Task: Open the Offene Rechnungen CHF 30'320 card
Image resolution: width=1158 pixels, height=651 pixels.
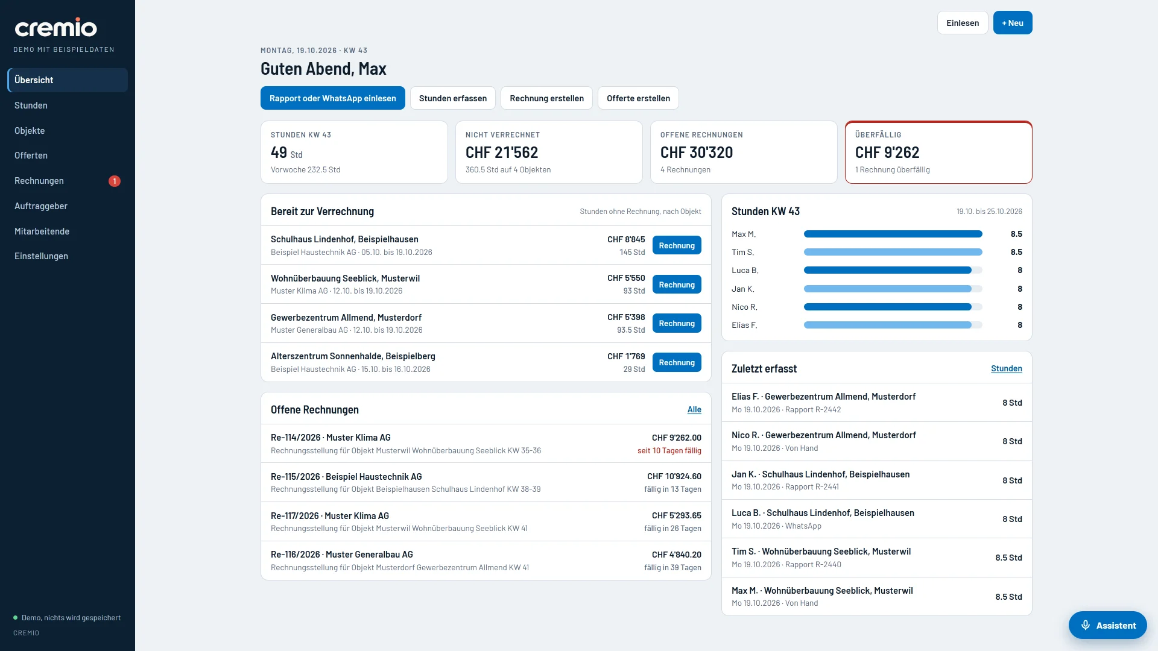Action: tap(744, 153)
